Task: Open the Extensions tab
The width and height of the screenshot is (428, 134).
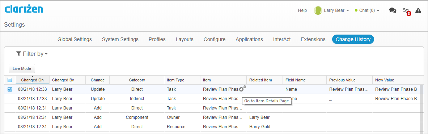Action: 313,39
